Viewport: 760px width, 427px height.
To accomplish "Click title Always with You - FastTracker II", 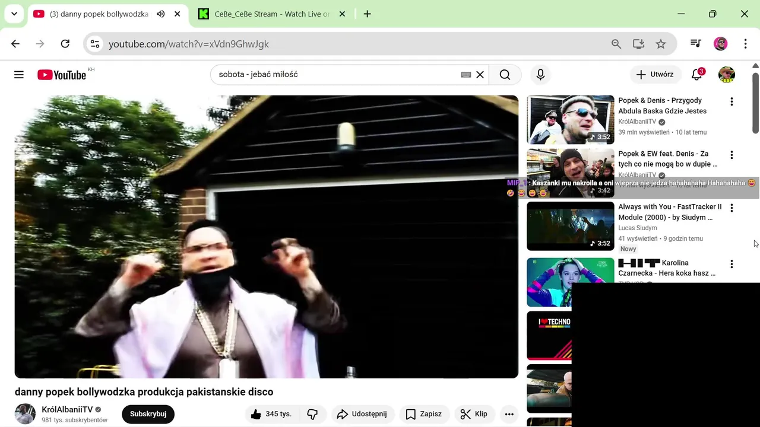I will coord(670,212).
